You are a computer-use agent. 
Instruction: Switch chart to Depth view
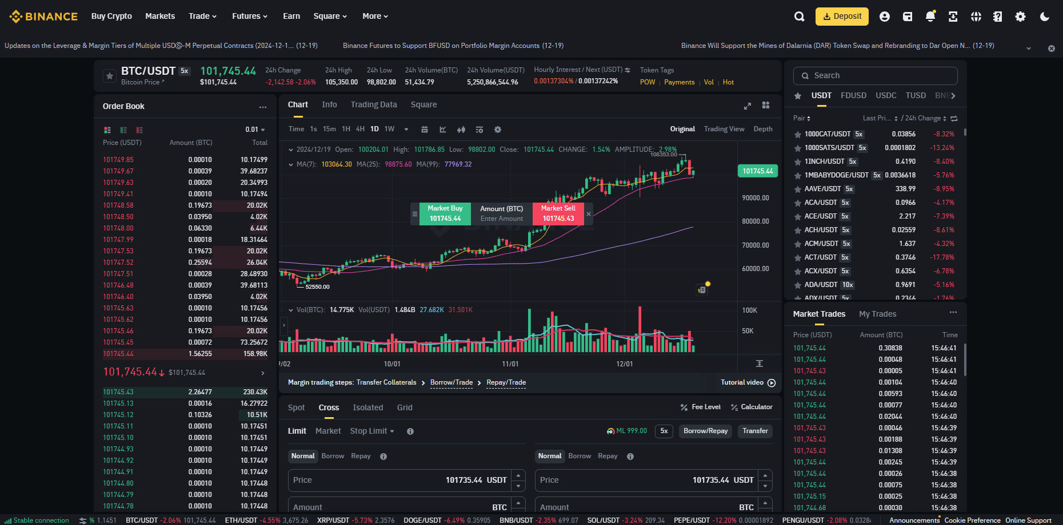763,129
